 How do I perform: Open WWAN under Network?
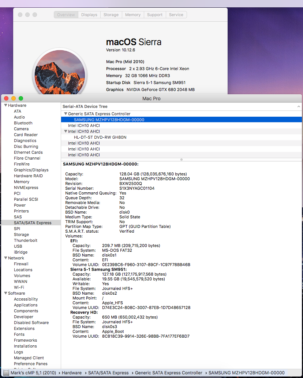point(20,281)
